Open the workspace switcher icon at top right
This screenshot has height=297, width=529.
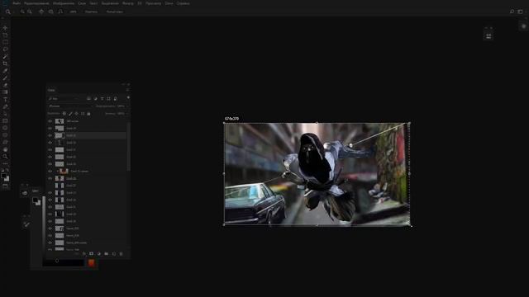coord(520,12)
